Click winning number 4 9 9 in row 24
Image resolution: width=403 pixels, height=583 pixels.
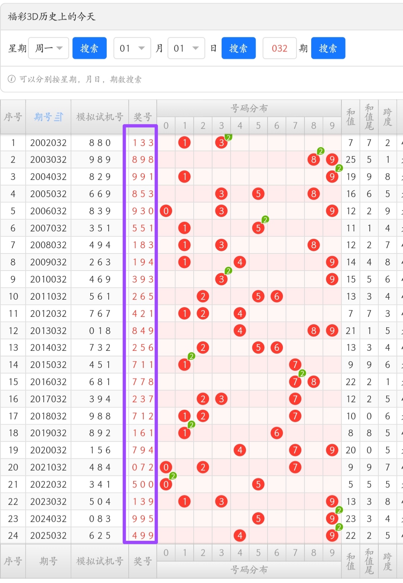coord(143,536)
